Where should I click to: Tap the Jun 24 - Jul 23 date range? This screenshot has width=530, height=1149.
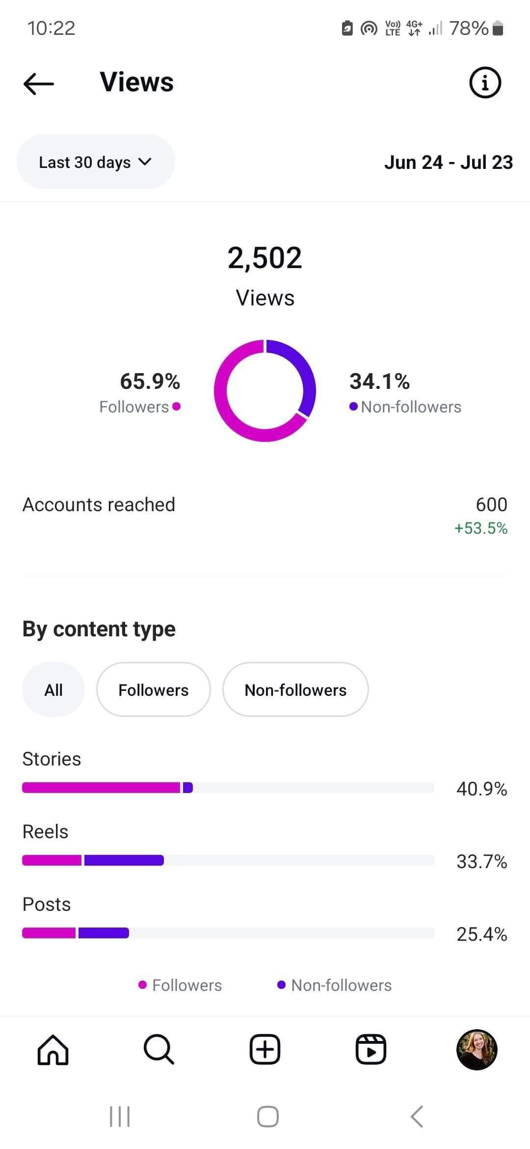point(448,162)
